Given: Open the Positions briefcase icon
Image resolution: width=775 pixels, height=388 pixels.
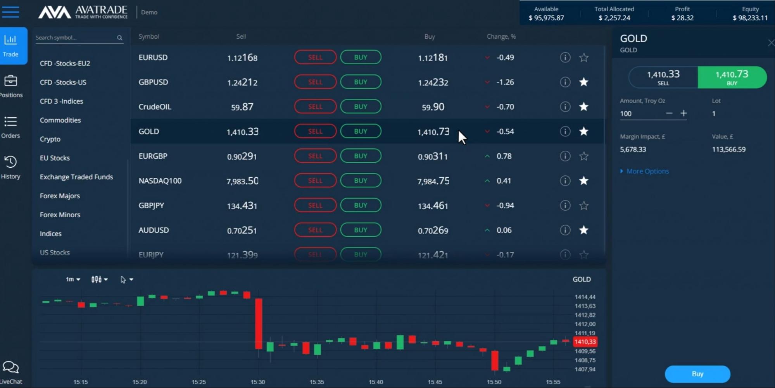Looking at the screenshot, I should coord(11,81).
